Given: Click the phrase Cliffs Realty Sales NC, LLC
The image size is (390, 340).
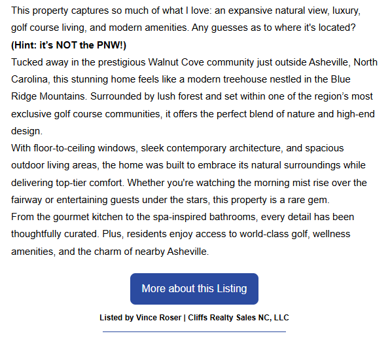Looking at the screenshot, I should [238, 318].
